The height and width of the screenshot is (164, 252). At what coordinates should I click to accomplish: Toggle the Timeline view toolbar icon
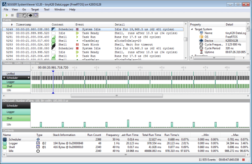click(25, 15)
